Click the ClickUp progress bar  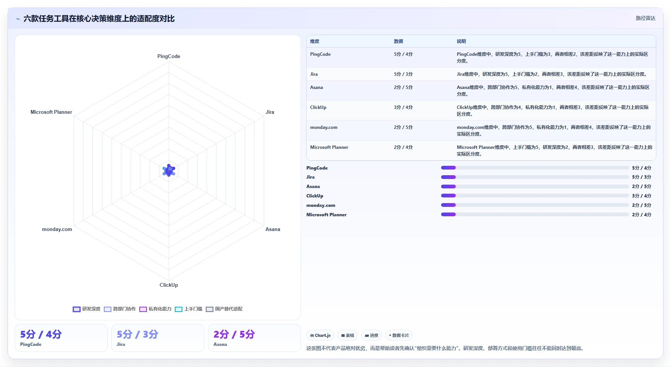coord(535,196)
